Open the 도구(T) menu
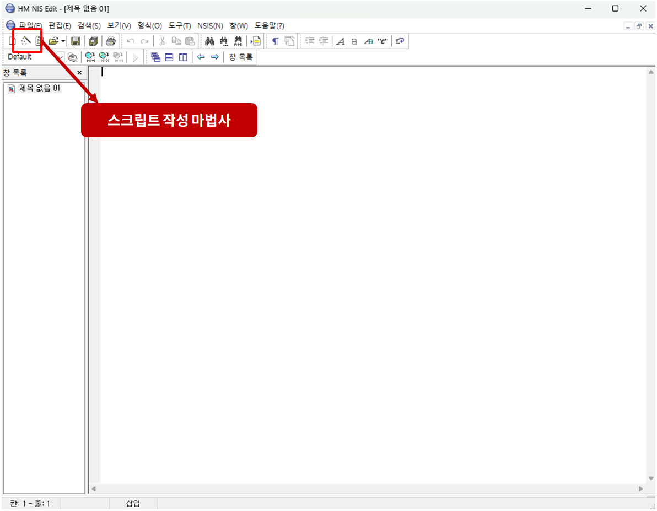This screenshot has width=657, height=511. click(x=180, y=25)
